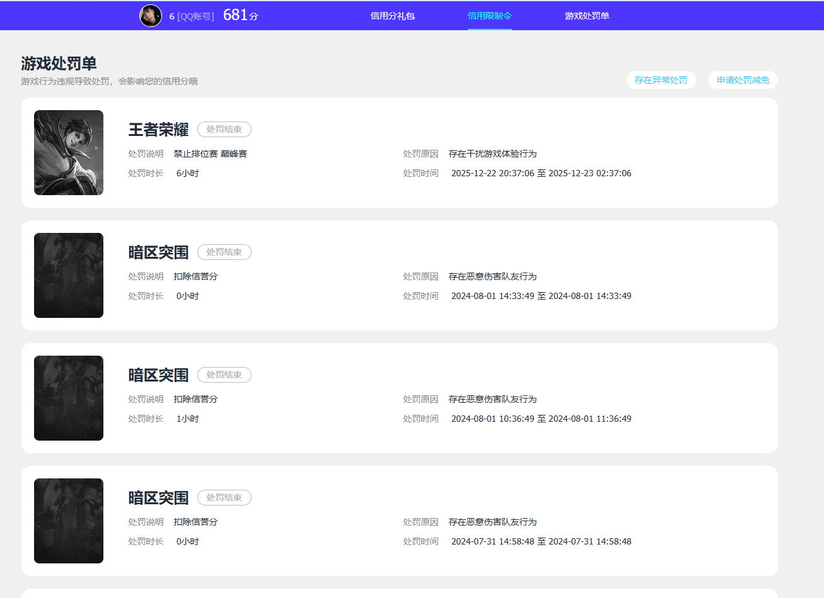Image resolution: width=824 pixels, height=598 pixels.
Task: Open the thumbnail of the 1小时 暗区突围 card
Action: click(x=69, y=398)
